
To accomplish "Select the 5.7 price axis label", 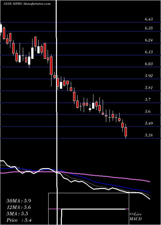I will pyautogui.click(x=148, y=100).
